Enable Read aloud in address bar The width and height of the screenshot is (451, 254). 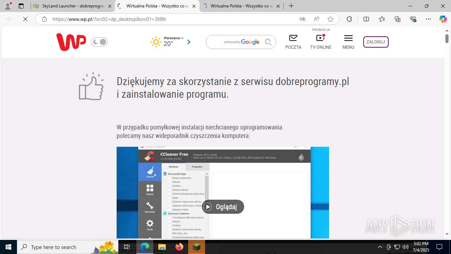tap(316, 19)
